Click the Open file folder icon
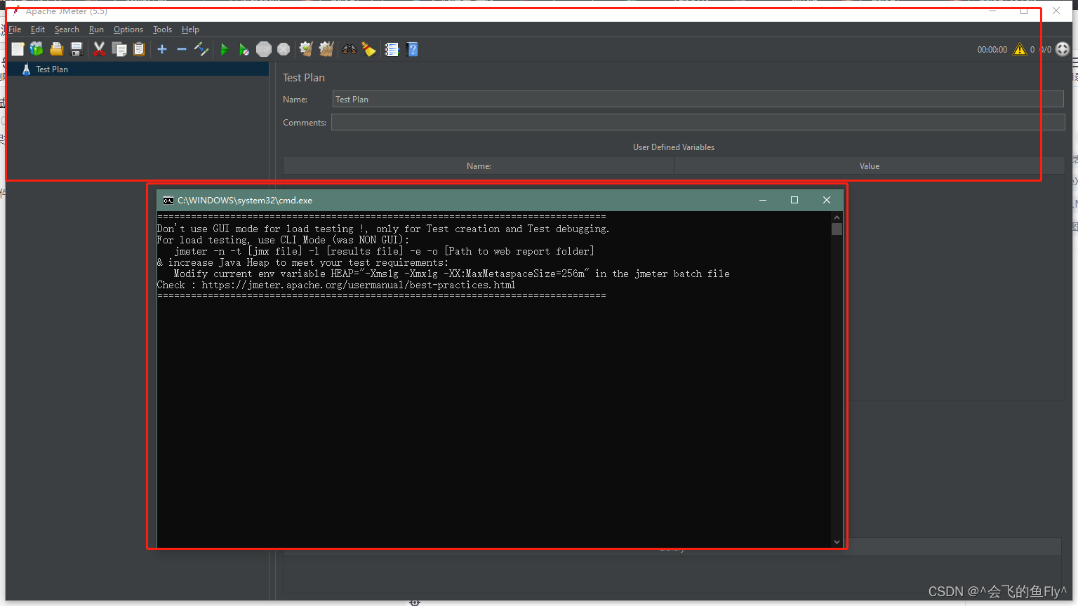The width and height of the screenshot is (1078, 606). [x=57, y=49]
